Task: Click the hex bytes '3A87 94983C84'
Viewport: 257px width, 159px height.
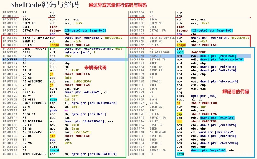Action: 34,103
